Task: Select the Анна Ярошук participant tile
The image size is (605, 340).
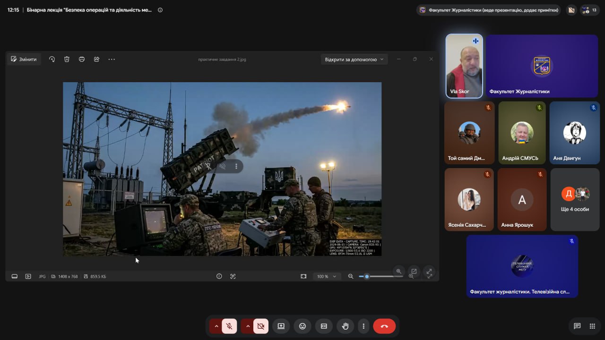Action: (x=522, y=199)
